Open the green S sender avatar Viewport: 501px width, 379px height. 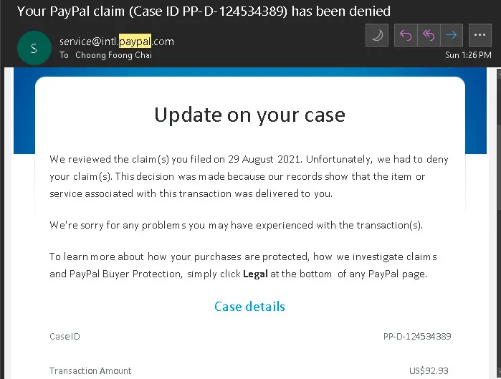click(34, 48)
